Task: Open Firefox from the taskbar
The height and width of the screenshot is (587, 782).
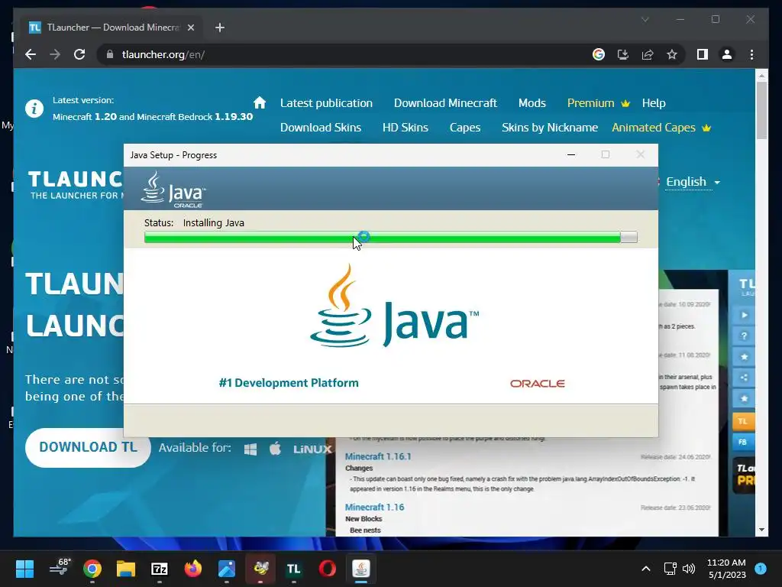Action: (x=193, y=569)
